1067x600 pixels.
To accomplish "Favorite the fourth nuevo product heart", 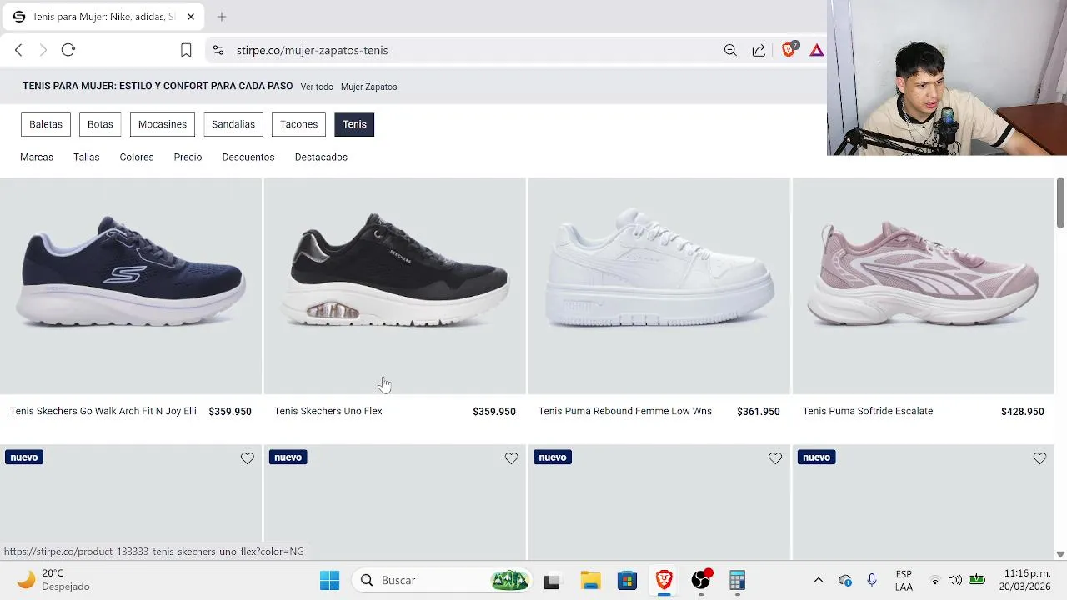I will pyautogui.click(x=1039, y=458).
